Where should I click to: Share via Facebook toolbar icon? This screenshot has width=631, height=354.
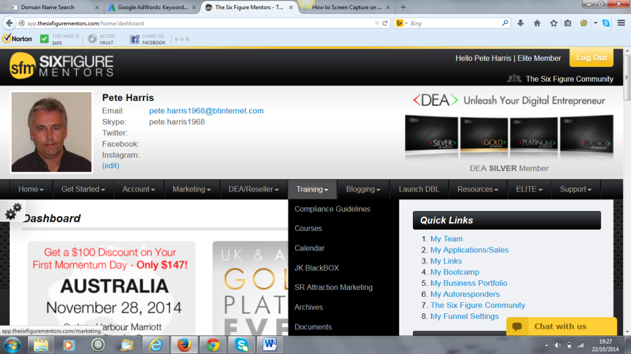(x=135, y=39)
